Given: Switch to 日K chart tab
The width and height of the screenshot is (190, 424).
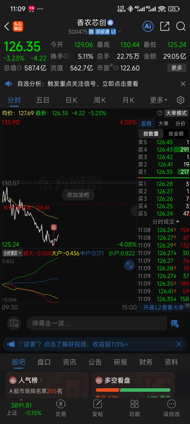Looking at the screenshot, I should pyautogui.click(x=71, y=100).
